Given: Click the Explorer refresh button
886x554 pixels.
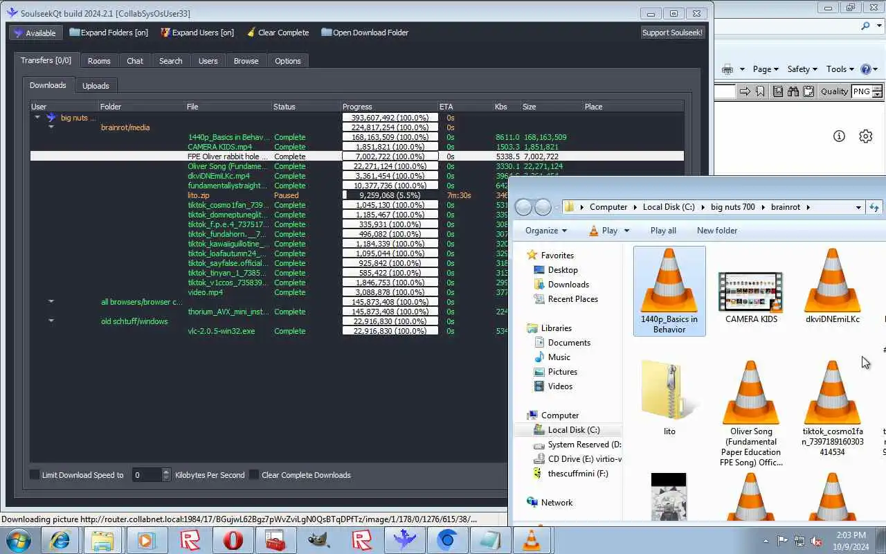Looking at the screenshot, I should 874,207.
